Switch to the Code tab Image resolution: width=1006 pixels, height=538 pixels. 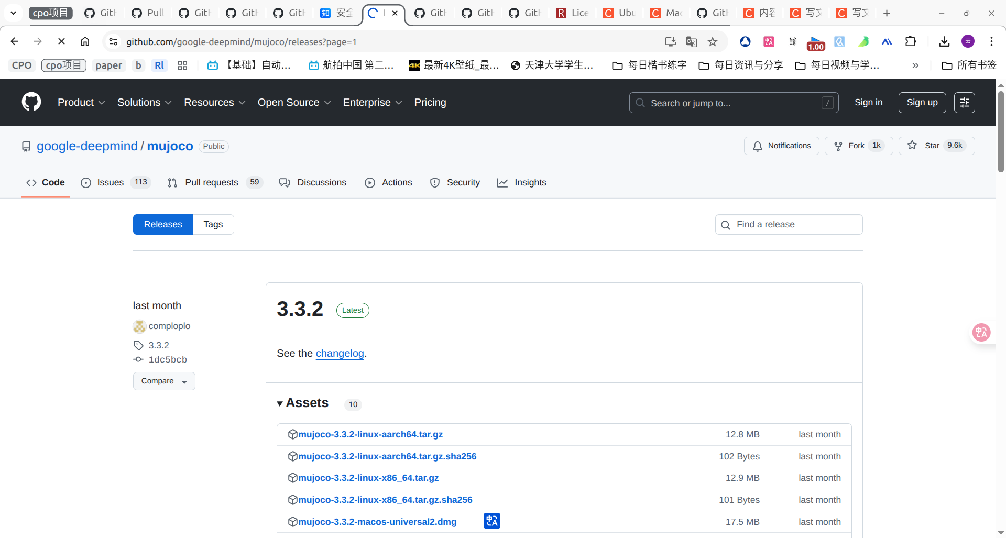tap(46, 182)
